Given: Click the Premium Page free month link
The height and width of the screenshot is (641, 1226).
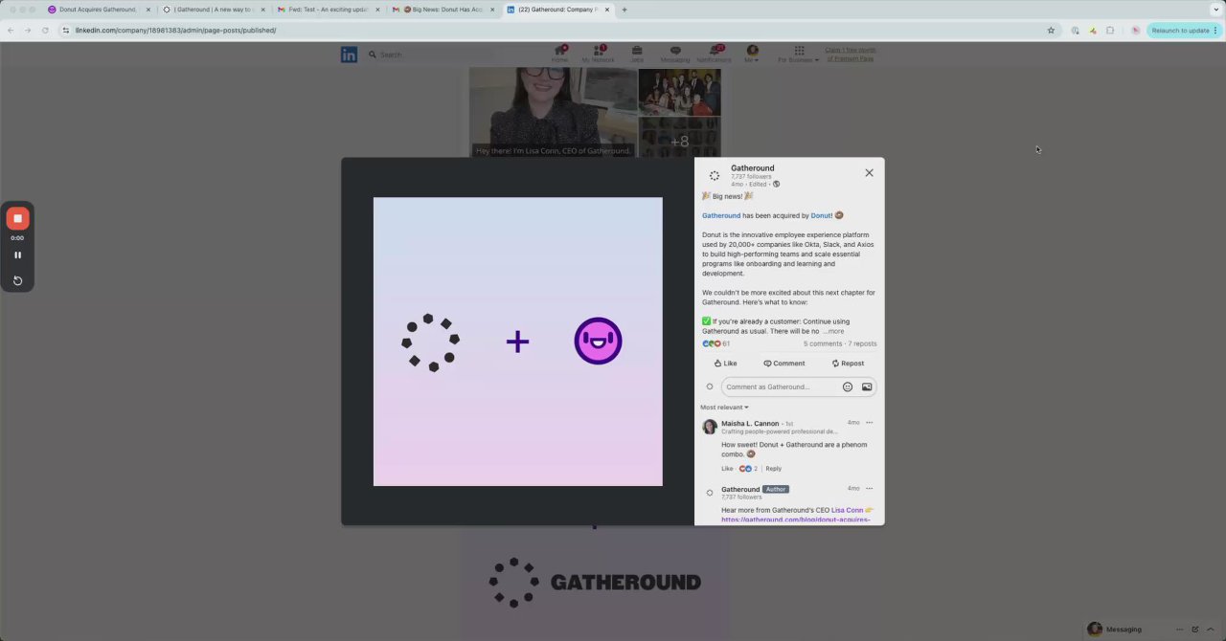Looking at the screenshot, I should point(851,55).
